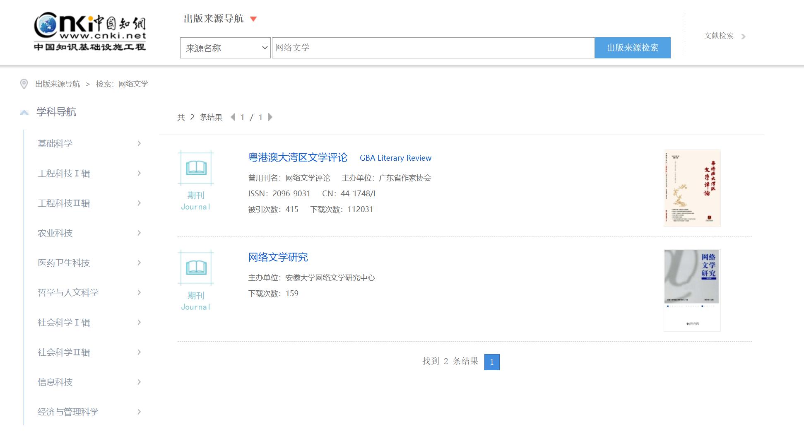Open 网络文学研究 journal title link
The width and height of the screenshot is (804, 439).
(278, 257)
